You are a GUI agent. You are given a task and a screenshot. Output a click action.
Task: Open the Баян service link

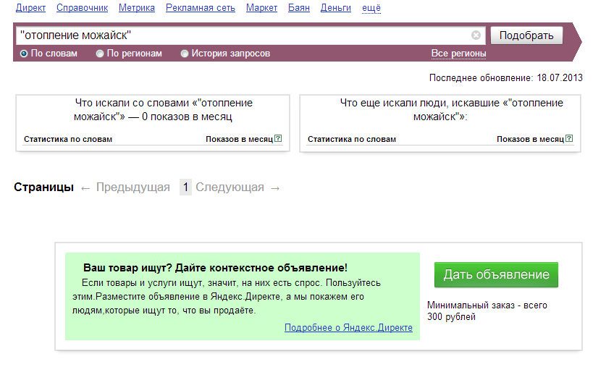click(298, 8)
